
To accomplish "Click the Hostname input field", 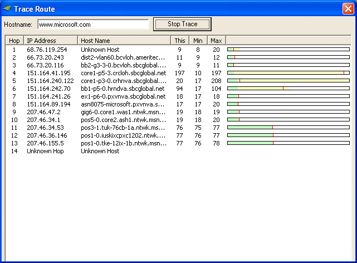I will tap(92, 25).
